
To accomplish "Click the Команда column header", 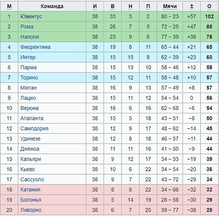I will [x=52, y=6].
